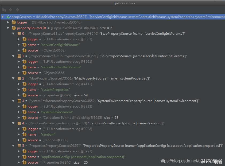The width and height of the screenshot is (225, 166).
Task: Expand logger SLF4JLocationAwareLog@4112 node
Action: [19, 84]
